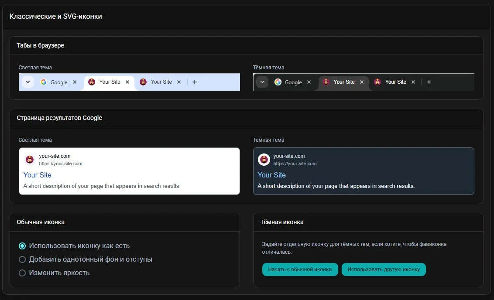Image resolution: width=494 pixels, height=300 pixels.
Task: Select 'Добавить однотонный фон и отступы' radio button
Action: (22, 259)
